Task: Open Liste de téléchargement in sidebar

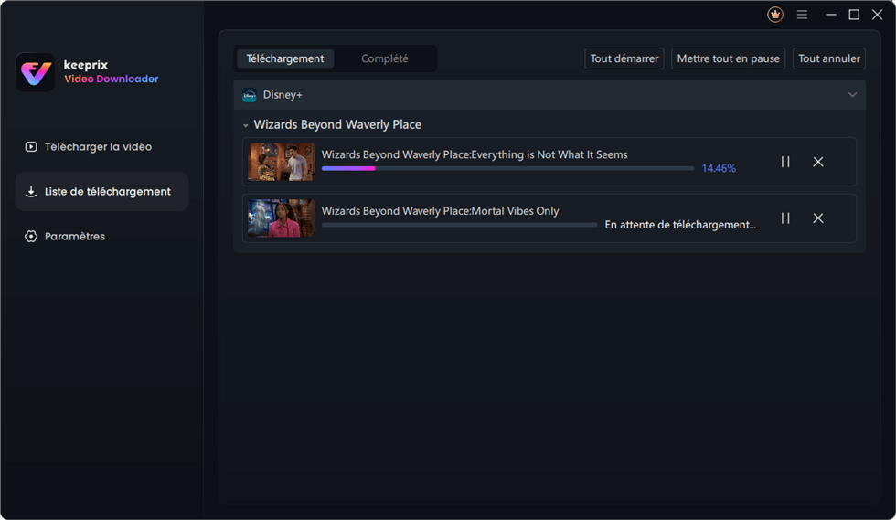Action: [x=101, y=191]
